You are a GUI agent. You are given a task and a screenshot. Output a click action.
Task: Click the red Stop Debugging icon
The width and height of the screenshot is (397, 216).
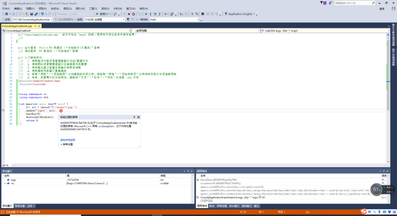click(129, 14)
